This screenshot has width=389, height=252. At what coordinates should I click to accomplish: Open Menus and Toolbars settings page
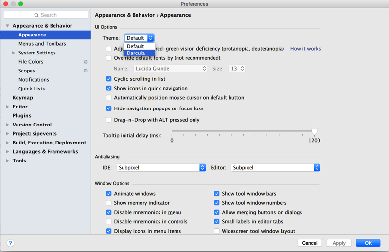tap(42, 44)
